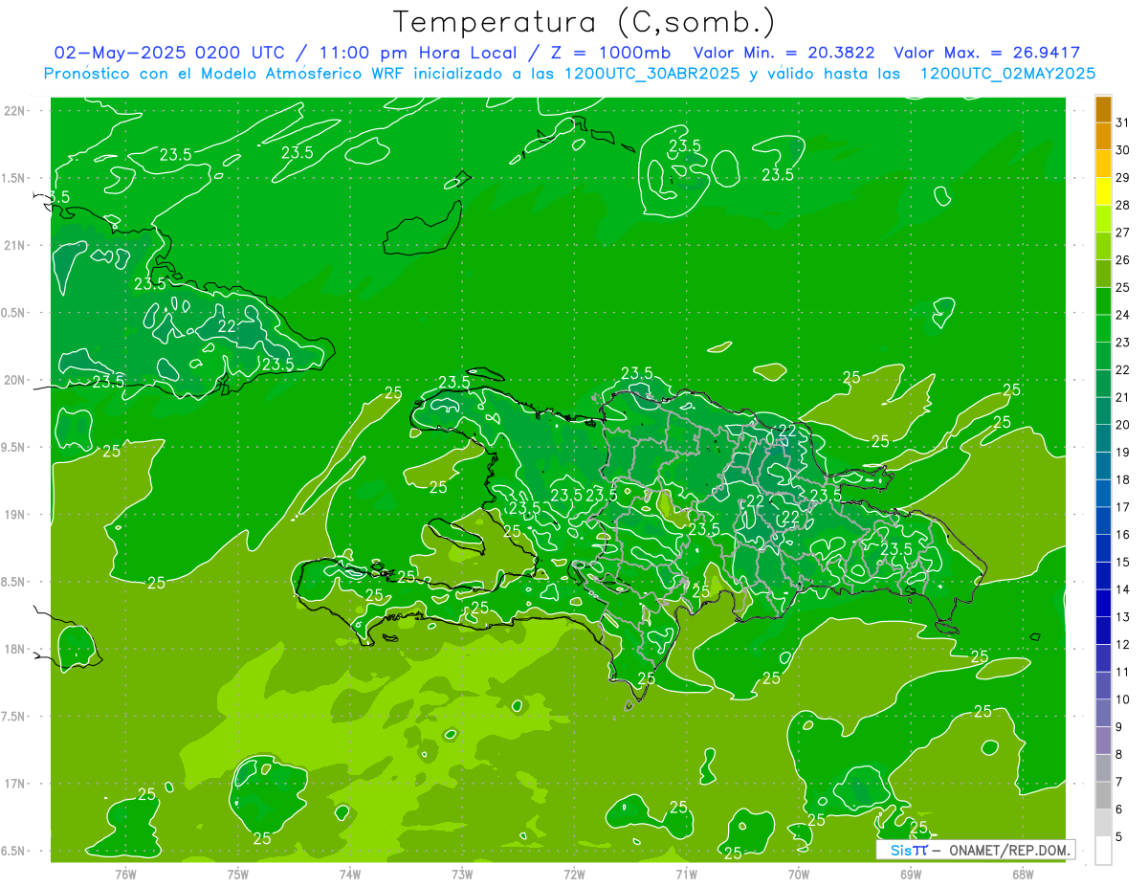Click the "17N" latitude axis label
Viewport: 1148px width, 887px height.
tap(16, 784)
